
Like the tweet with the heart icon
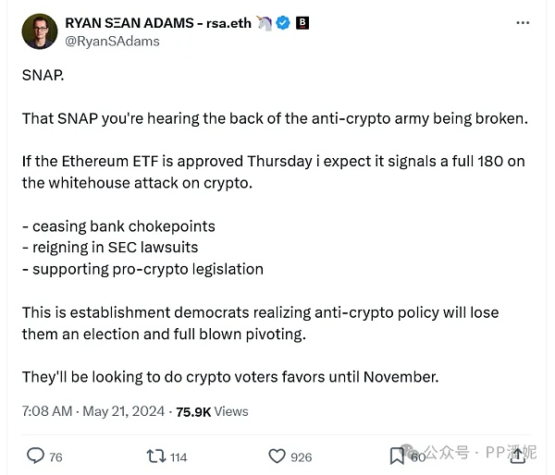click(277, 456)
